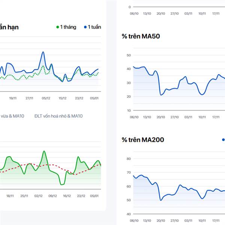The height and width of the screenshot is (225, 225).
Task: Select the 20/10 low on the MA200 chart
Action: click(161, 200)
